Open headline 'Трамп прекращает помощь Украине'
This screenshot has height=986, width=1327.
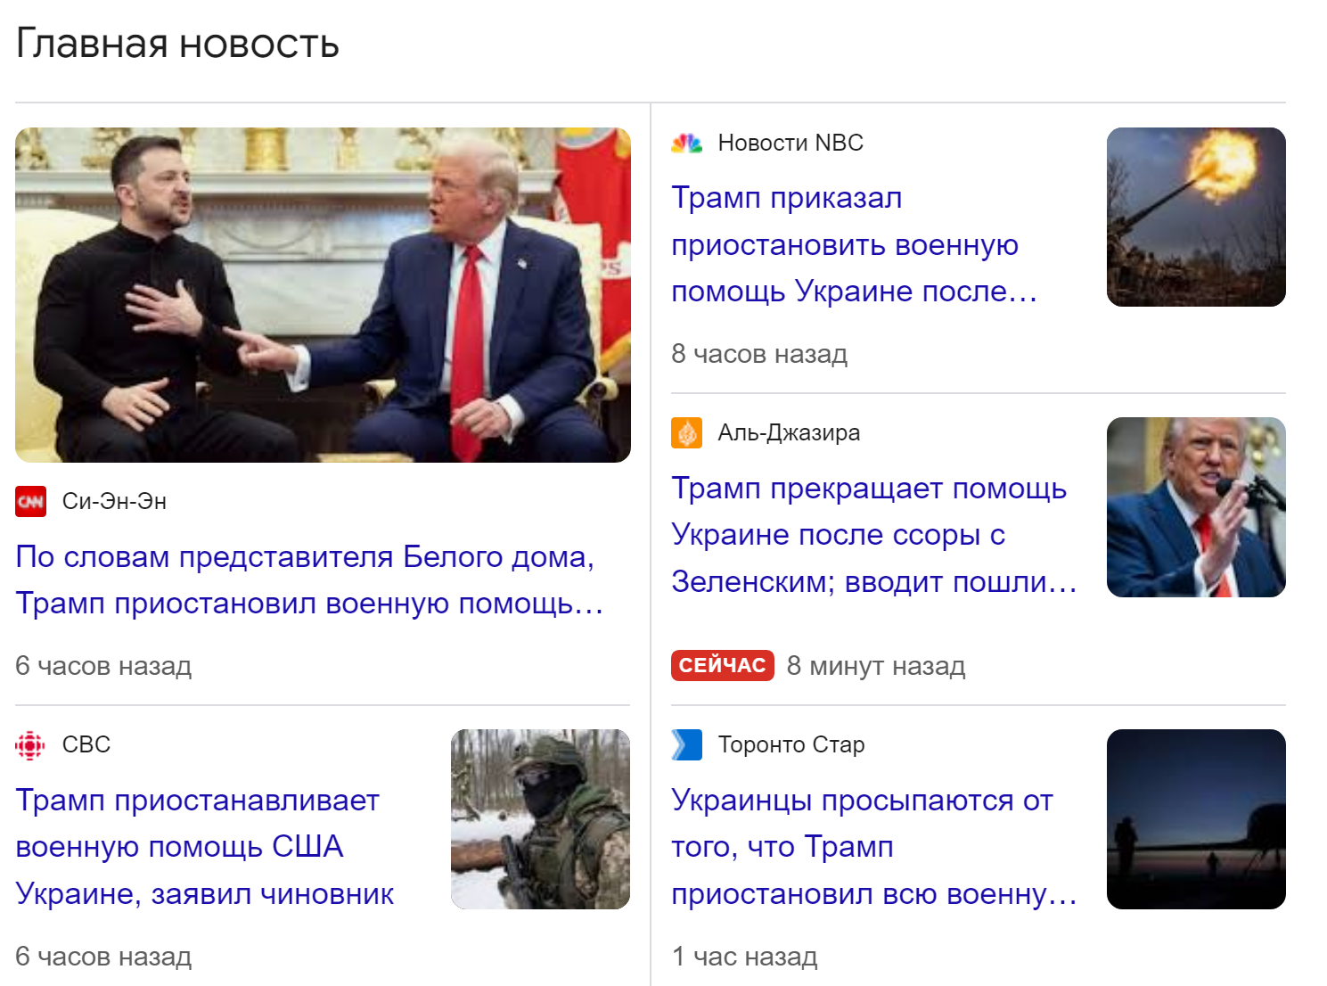873,535
